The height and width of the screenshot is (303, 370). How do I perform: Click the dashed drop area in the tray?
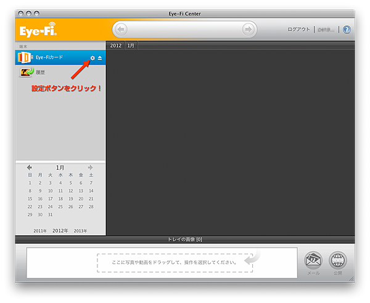click(175, 263)
